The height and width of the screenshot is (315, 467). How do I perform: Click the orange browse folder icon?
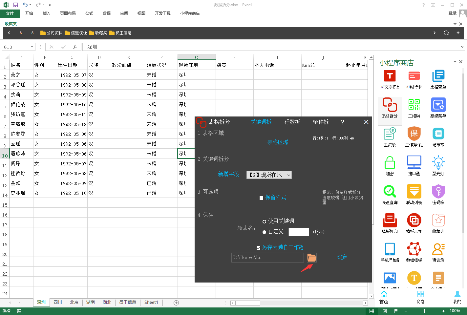coord(312,258)
